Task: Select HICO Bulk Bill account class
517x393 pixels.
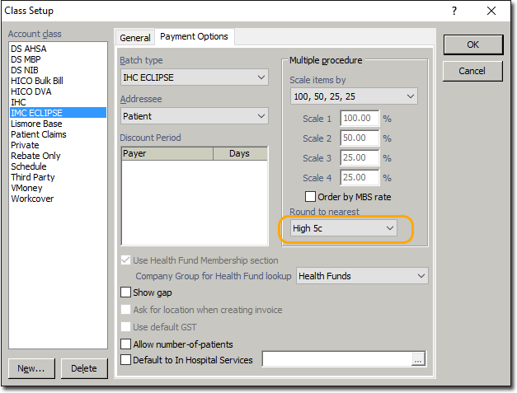Action: (37, 81)
